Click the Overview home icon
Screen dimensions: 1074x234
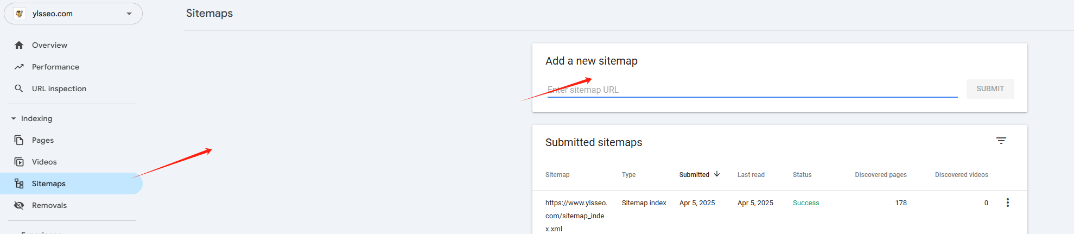[19, 45]
